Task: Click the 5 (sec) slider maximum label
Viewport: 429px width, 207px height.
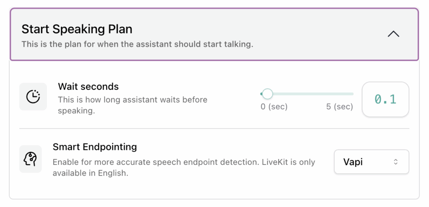Action: click(339, 107)
